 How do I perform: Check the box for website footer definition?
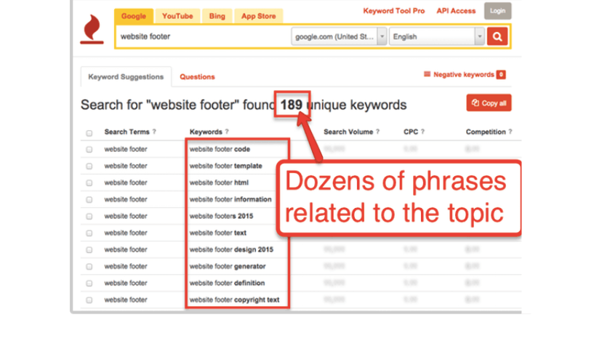[89, 284]
